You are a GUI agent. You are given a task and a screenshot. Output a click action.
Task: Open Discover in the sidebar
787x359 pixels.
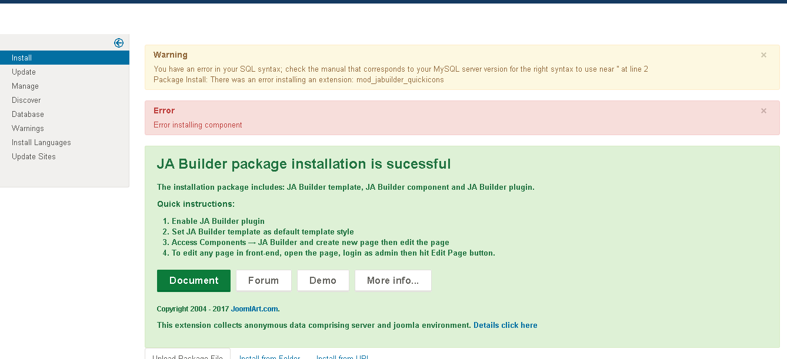(x=26, y=100)
